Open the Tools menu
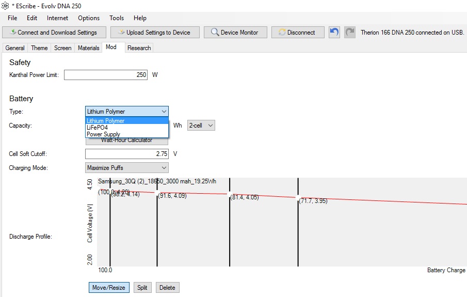 [117, 18]
